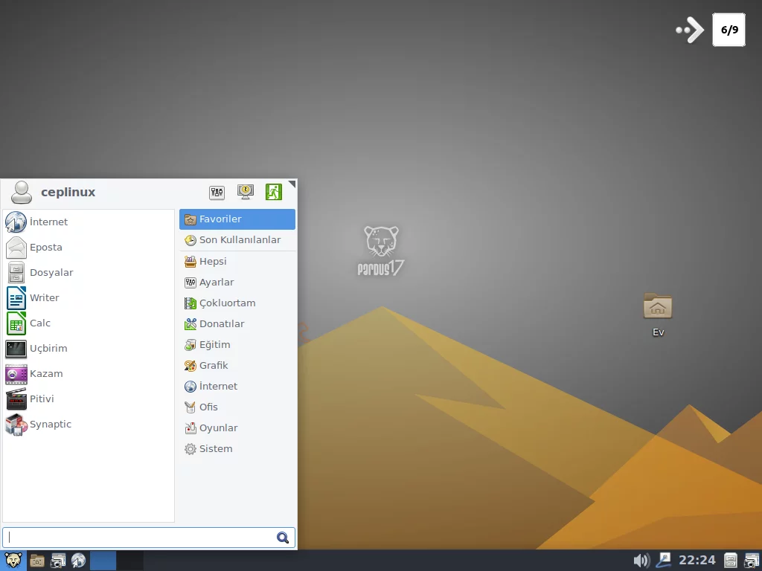Log out via the green exit icon
Viewport: 762px width, 571px height.
(273, 192)
